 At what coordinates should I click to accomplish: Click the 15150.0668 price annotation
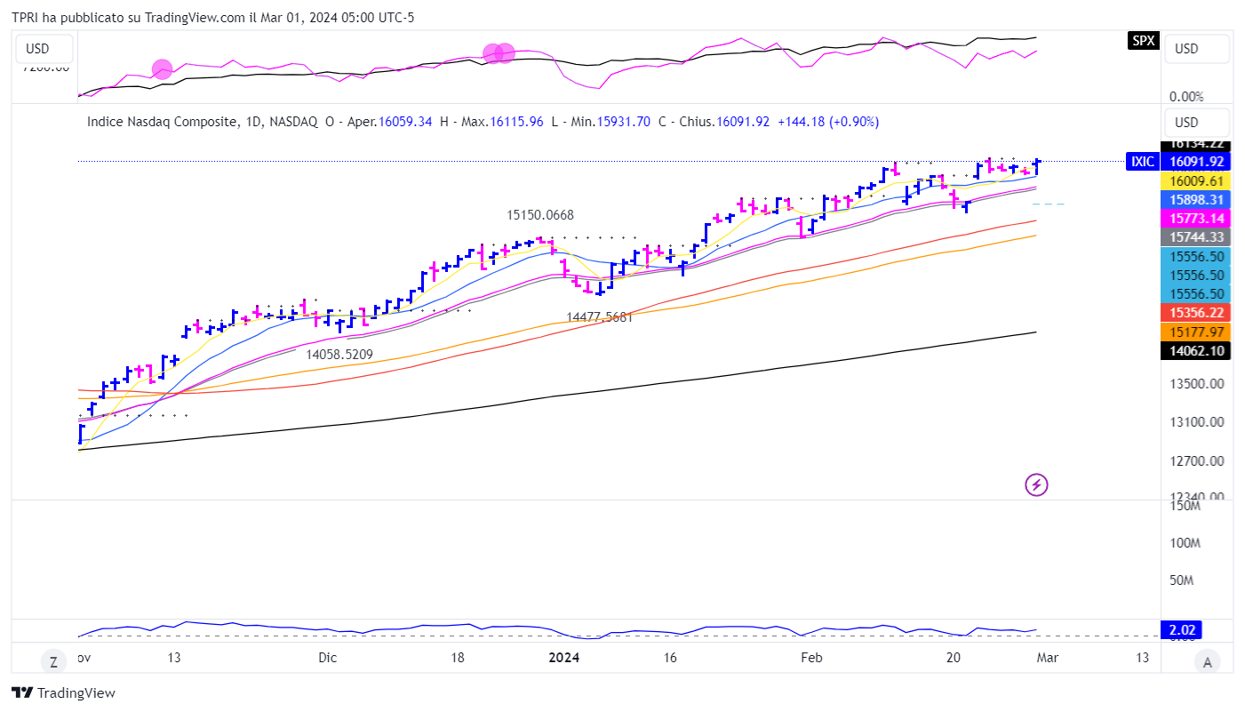pyautogui.click(x=540, y=215)
